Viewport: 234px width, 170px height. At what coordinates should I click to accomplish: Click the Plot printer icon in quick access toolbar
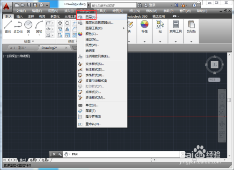click(41, 5)
